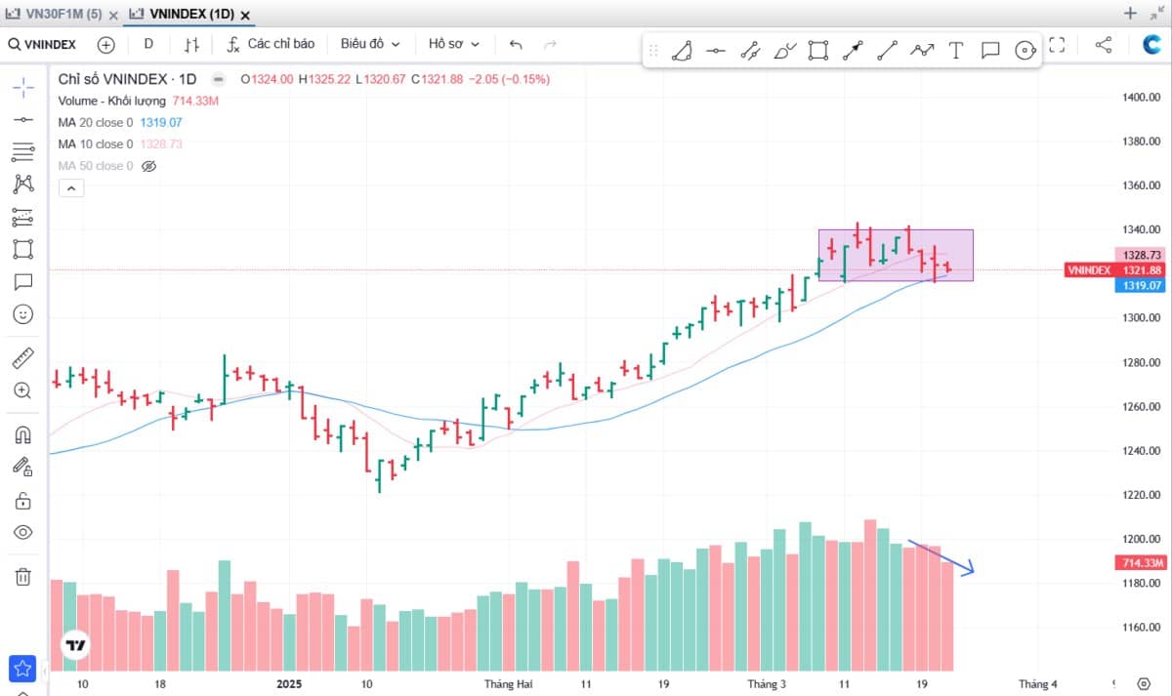The width and height of the screenshot is (1172, 696).
Task: Select the rectangle tool in floating toolbar
Action: (818, 51)
